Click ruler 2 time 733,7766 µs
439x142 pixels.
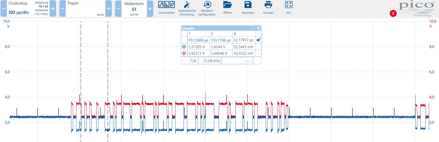click(x=221, y=40)
